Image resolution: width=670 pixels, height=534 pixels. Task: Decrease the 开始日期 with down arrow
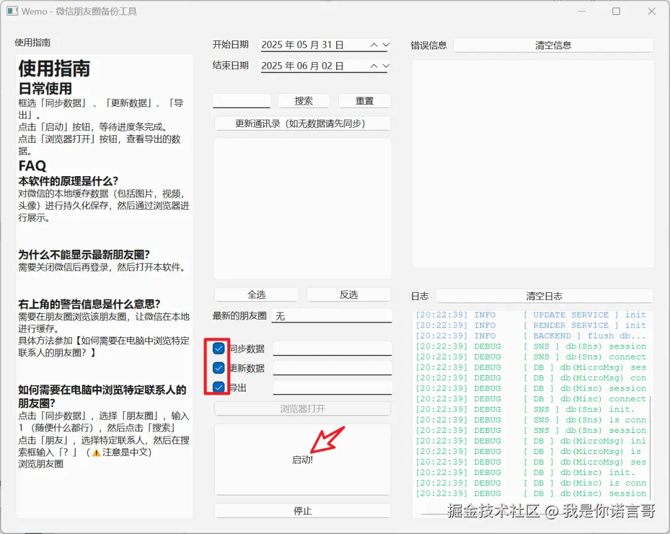coord(386,45)
